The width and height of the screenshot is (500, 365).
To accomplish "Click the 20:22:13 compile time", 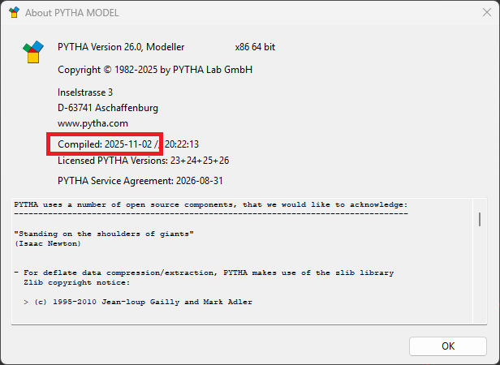I will click(x=182, y=144).
